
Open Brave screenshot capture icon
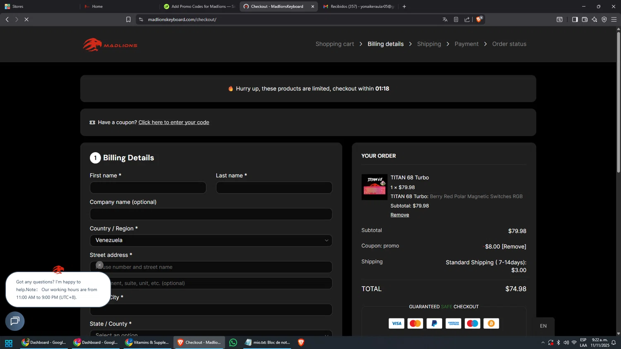pyautogui.click(x=559, y=19)
